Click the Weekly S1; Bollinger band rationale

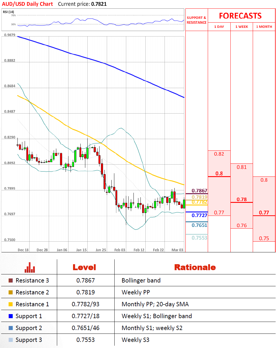(x=157, y=316)
